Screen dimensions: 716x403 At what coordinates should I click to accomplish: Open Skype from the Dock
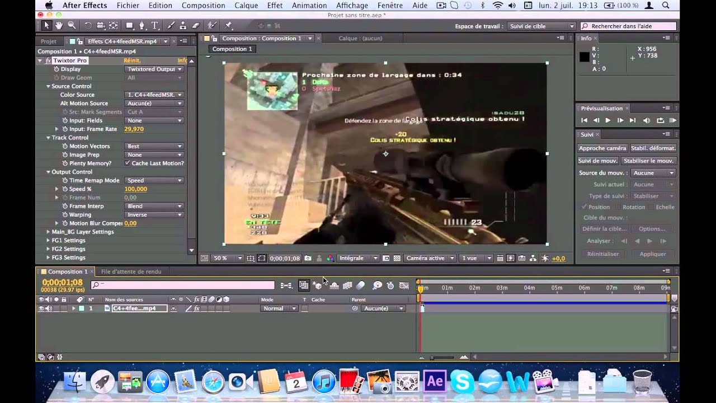click(x=463, y=382)
